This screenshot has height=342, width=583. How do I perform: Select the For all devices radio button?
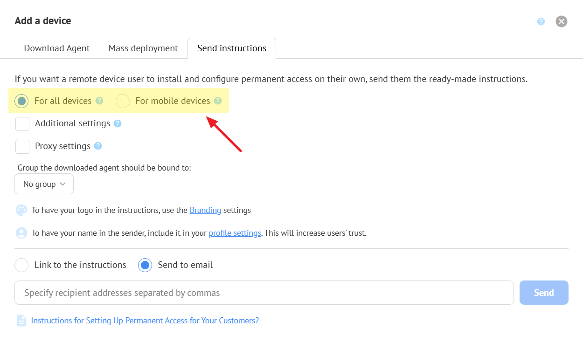(x=21, y=101)
